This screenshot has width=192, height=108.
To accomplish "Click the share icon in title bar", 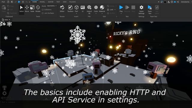I will coord(178,2).
